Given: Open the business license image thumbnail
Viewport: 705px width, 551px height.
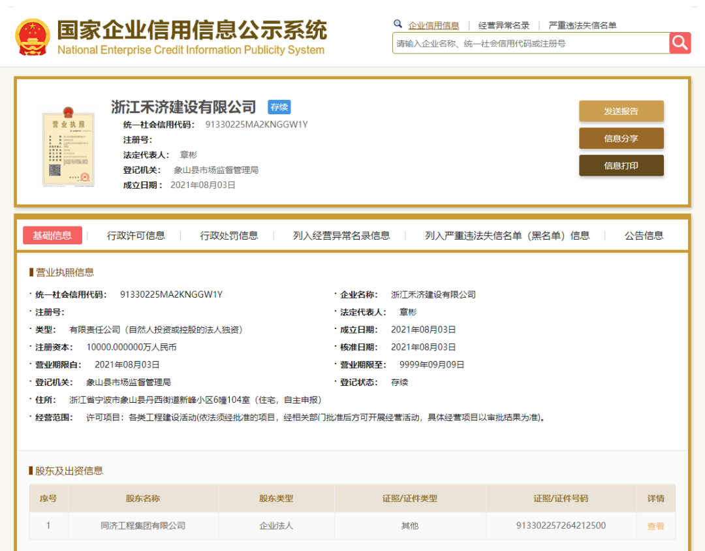Looking at the screenshot, I should [x=69, y=149].
